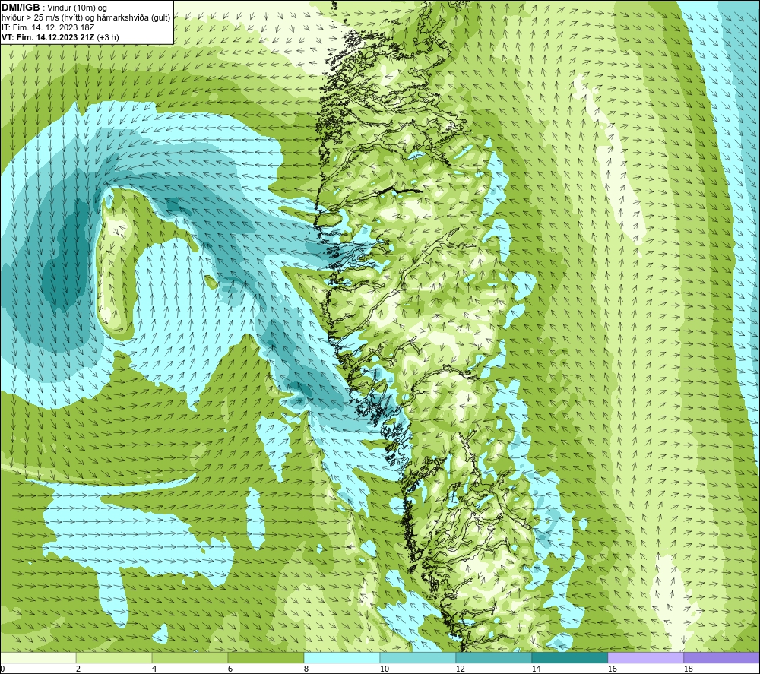Viewport: 760px width, 674px height.
Task: Click the legend label 10
Action: tap(385, 669)
